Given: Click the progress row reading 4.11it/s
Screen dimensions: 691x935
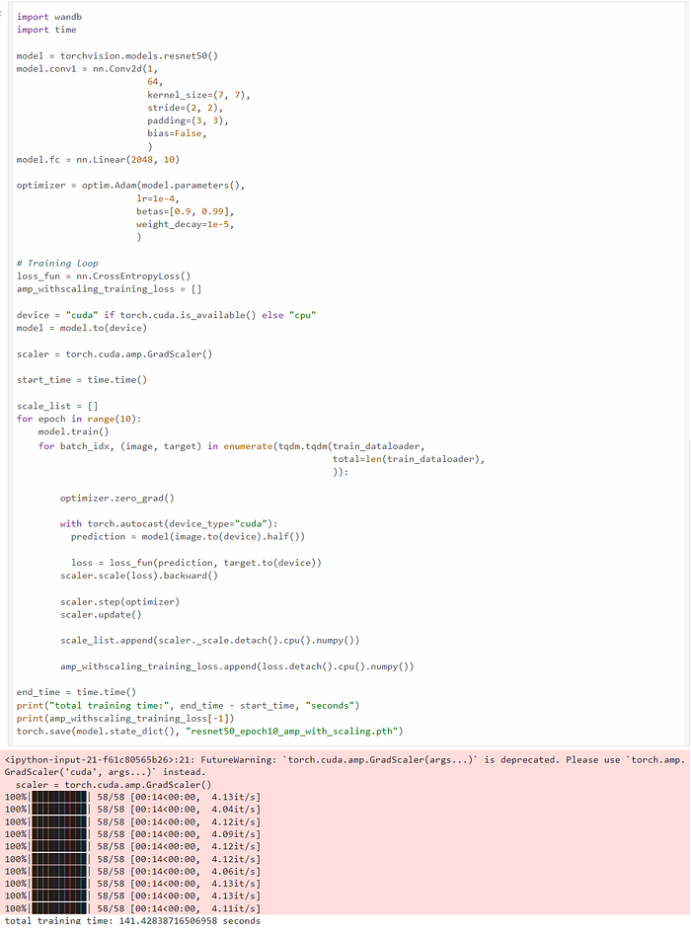Looking at the screenshot, I should tap(132, 909).
